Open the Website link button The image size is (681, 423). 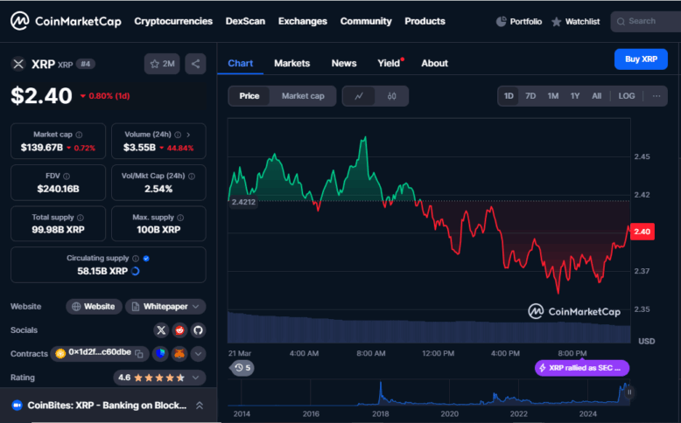pyautogui.click(x=94, y=307)
